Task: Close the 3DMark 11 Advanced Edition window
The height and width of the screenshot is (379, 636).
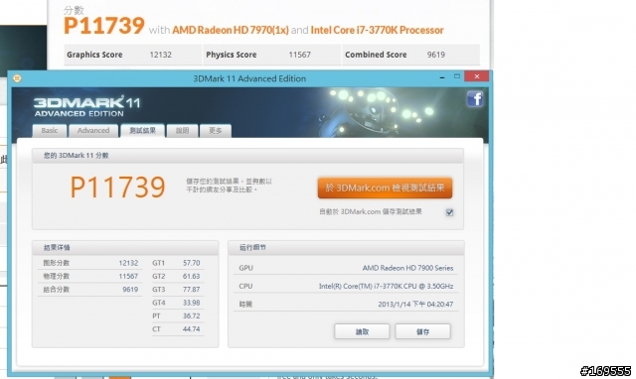Action: coord(477,76)
